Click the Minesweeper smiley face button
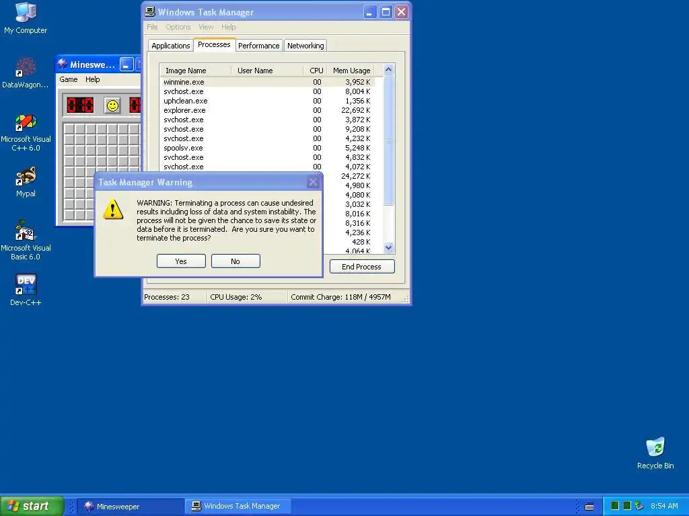 pyautogui.click(x=112, y=105)
